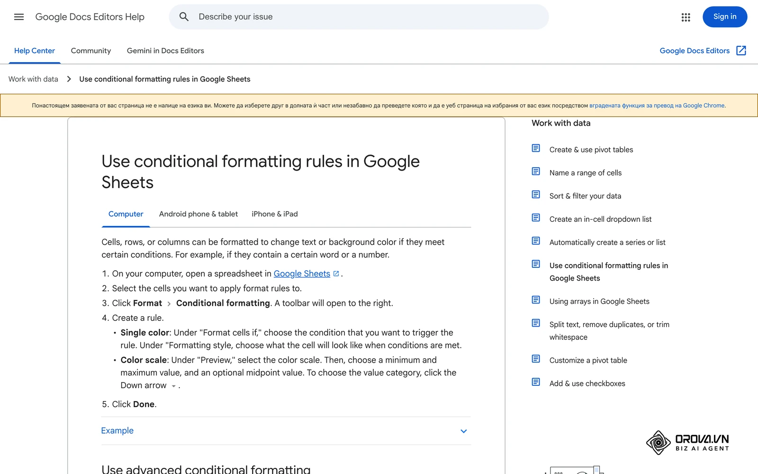Click article icon for Add & use checkboxes
Image resolution: width=758 pixels, height=474 pixels.
tap(536, 383)
